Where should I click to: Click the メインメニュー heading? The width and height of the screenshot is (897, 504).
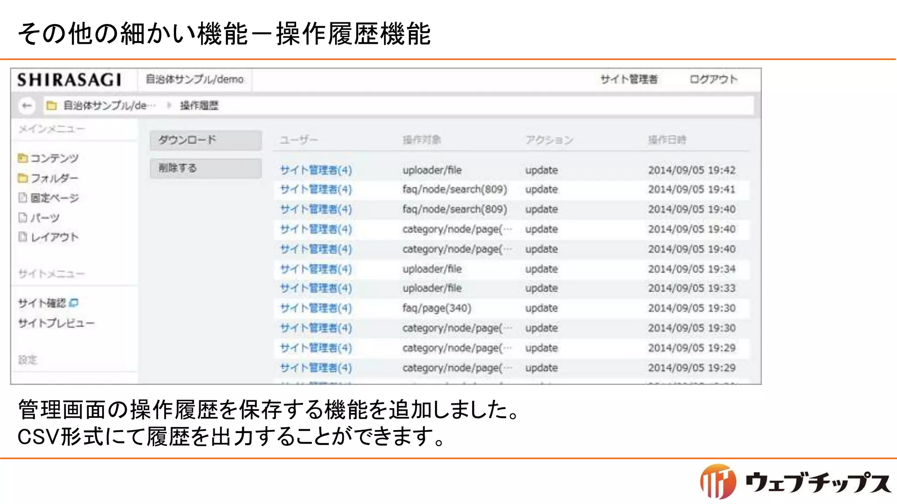(x=52, y=129)
